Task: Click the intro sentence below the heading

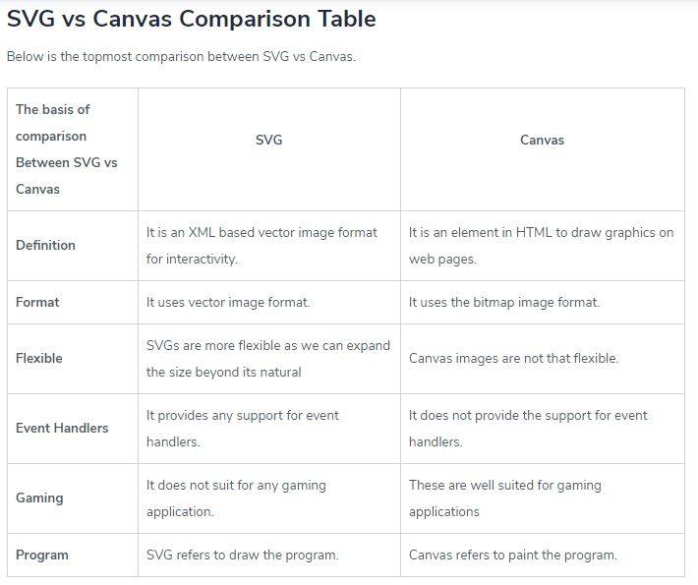Action: pos(181,56)
